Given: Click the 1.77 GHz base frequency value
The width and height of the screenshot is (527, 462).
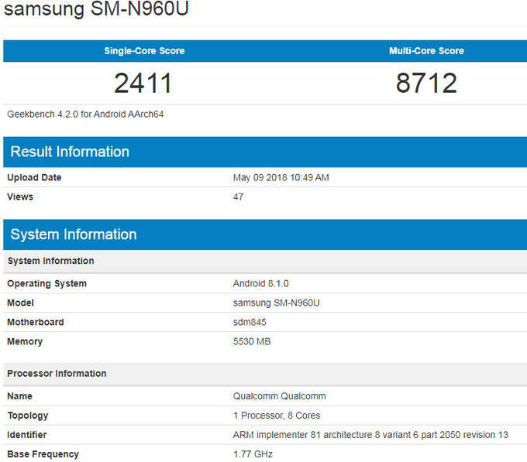Looking at the screenshot, I should [x=253, y=454].
